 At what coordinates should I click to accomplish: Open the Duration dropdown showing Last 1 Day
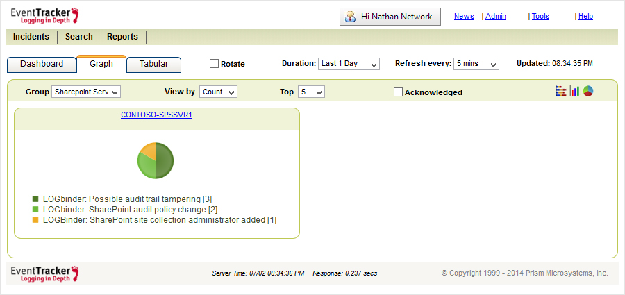349,64
